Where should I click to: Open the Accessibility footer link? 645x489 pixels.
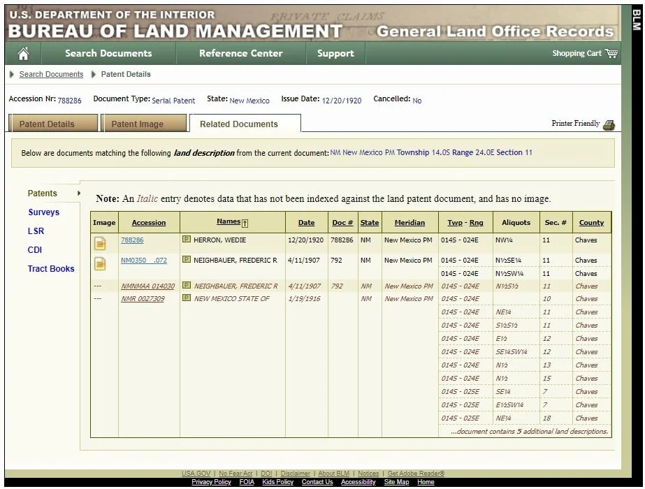click(x=358, y=482)
